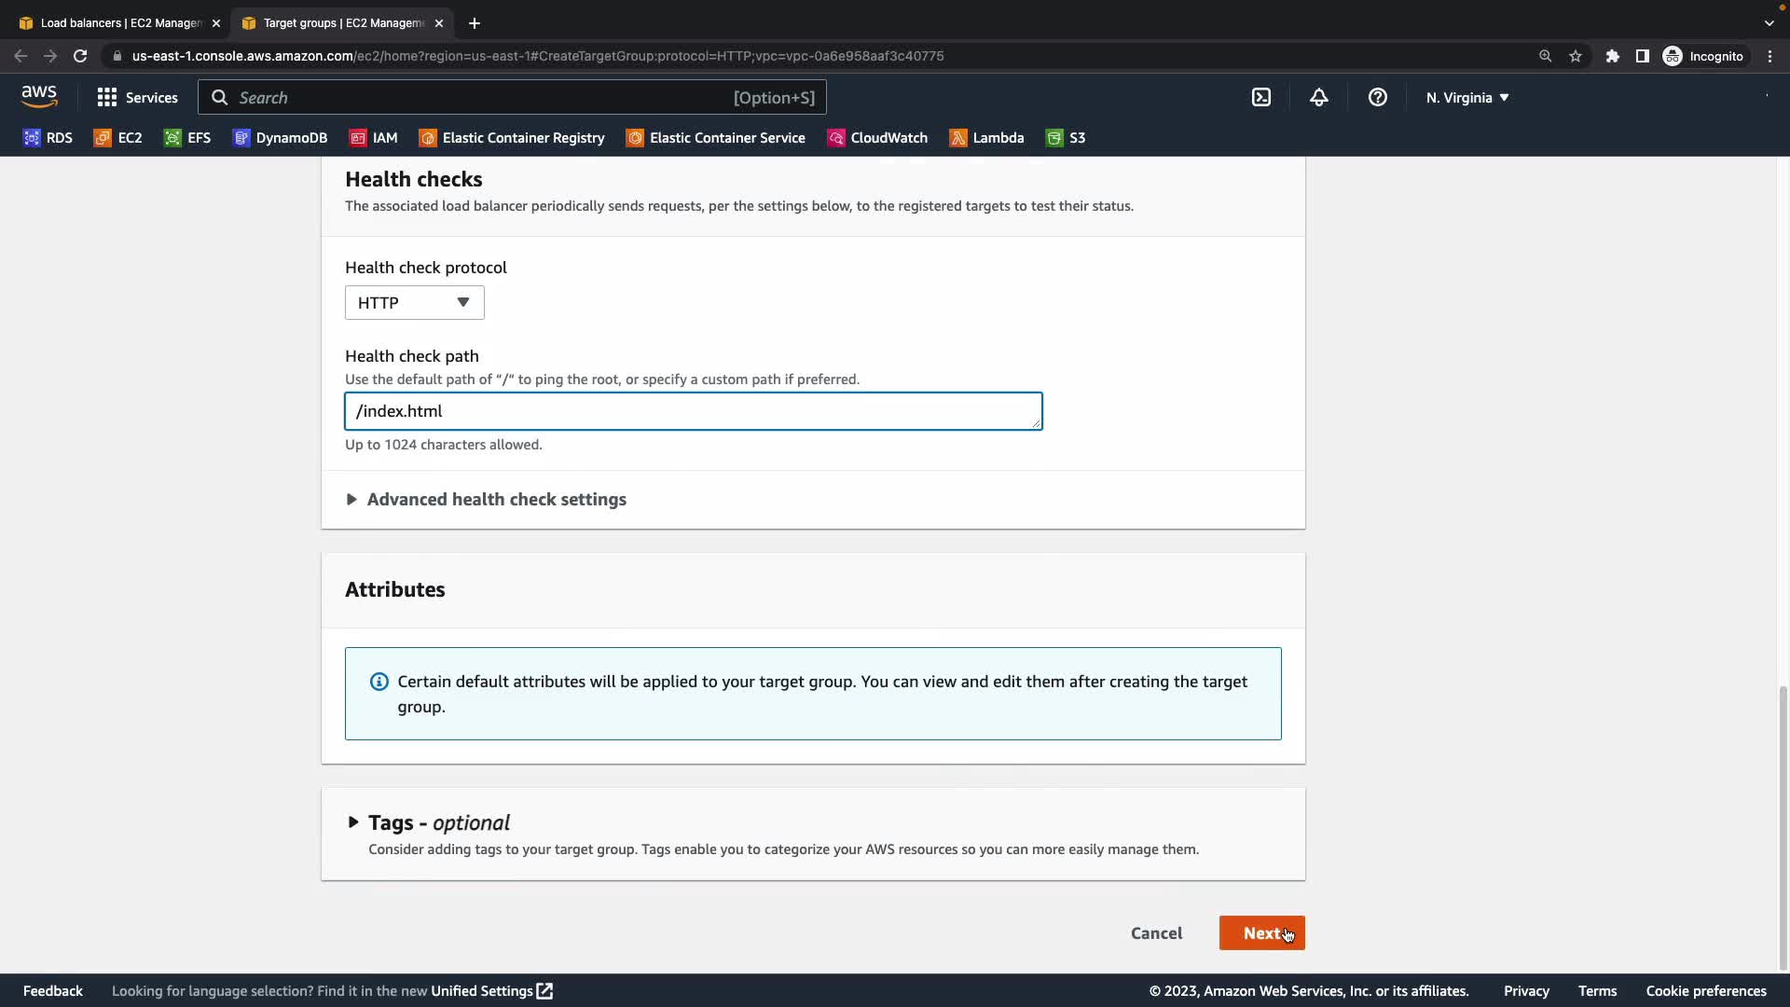
Task: Open the RDS shortcut in favorites bar
Action: click(x=48, y=138)
